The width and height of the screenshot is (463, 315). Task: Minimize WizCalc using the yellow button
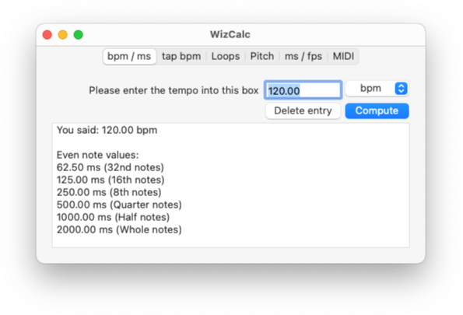click(62, 35)
